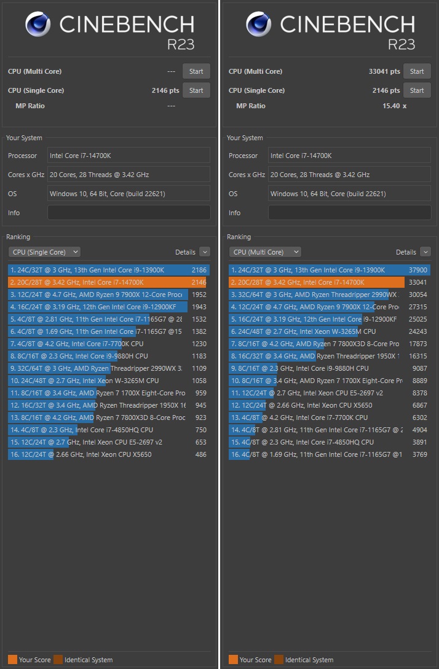This screenshot has height=669, width=439.
Task: Select Xeon W-3265M row scoring 1058
Action: click(x=108, y=381)
